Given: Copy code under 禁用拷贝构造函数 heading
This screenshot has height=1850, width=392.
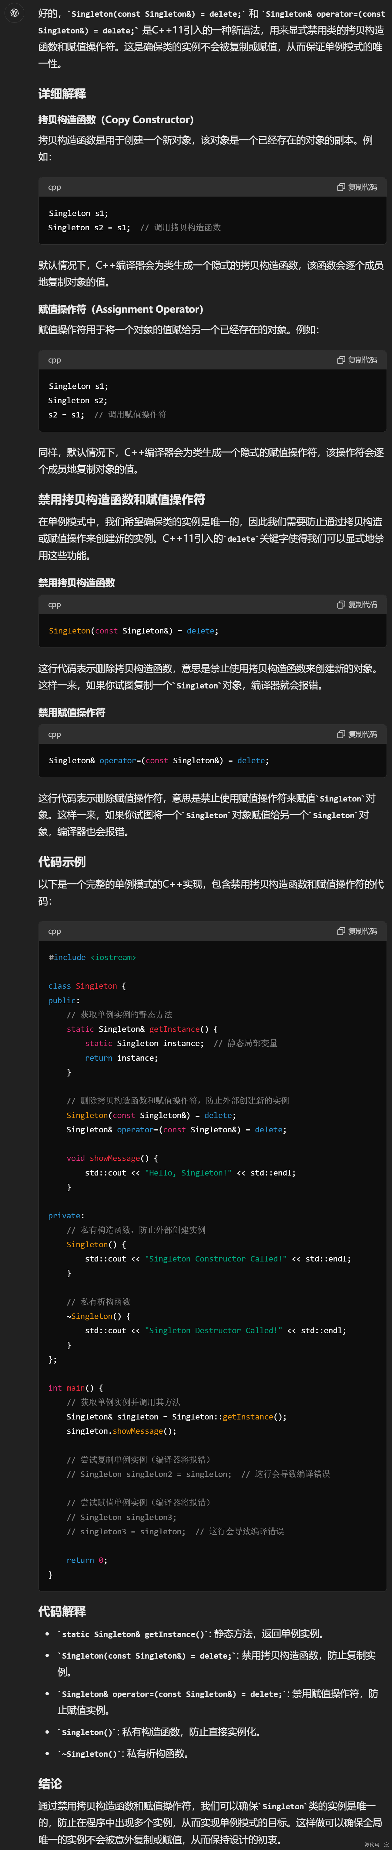Looking at the screenshot, I should 357,605.
